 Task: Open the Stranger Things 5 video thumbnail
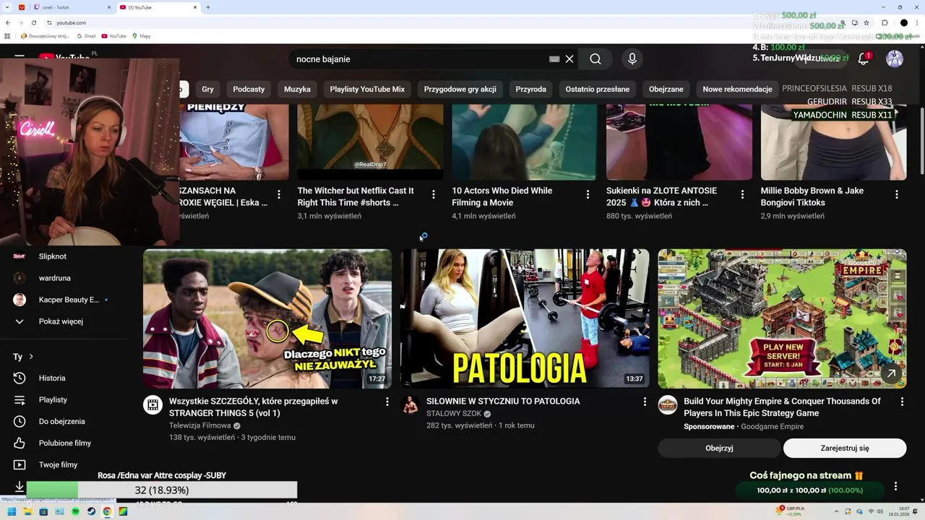pos(267,318)
